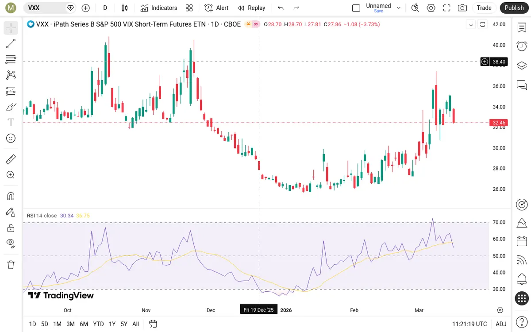Set range to 6M

(84, 324)
